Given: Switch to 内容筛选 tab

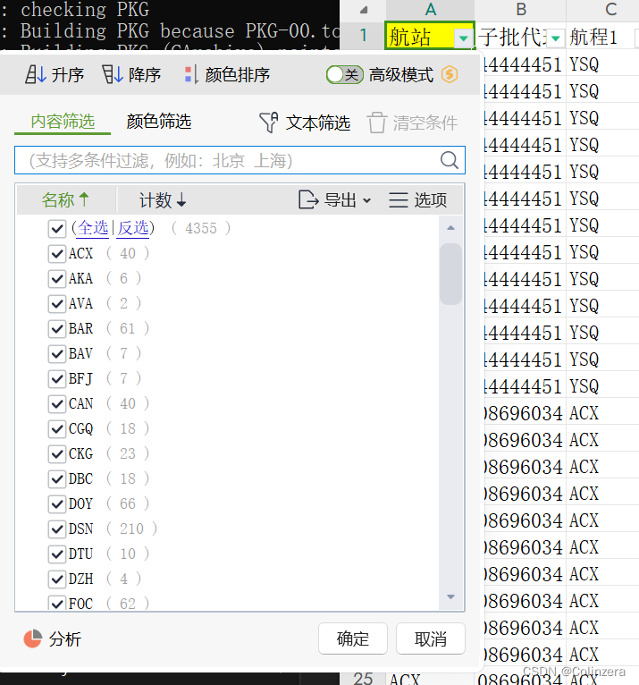Looking at the screenshot, I should (63, 122).
